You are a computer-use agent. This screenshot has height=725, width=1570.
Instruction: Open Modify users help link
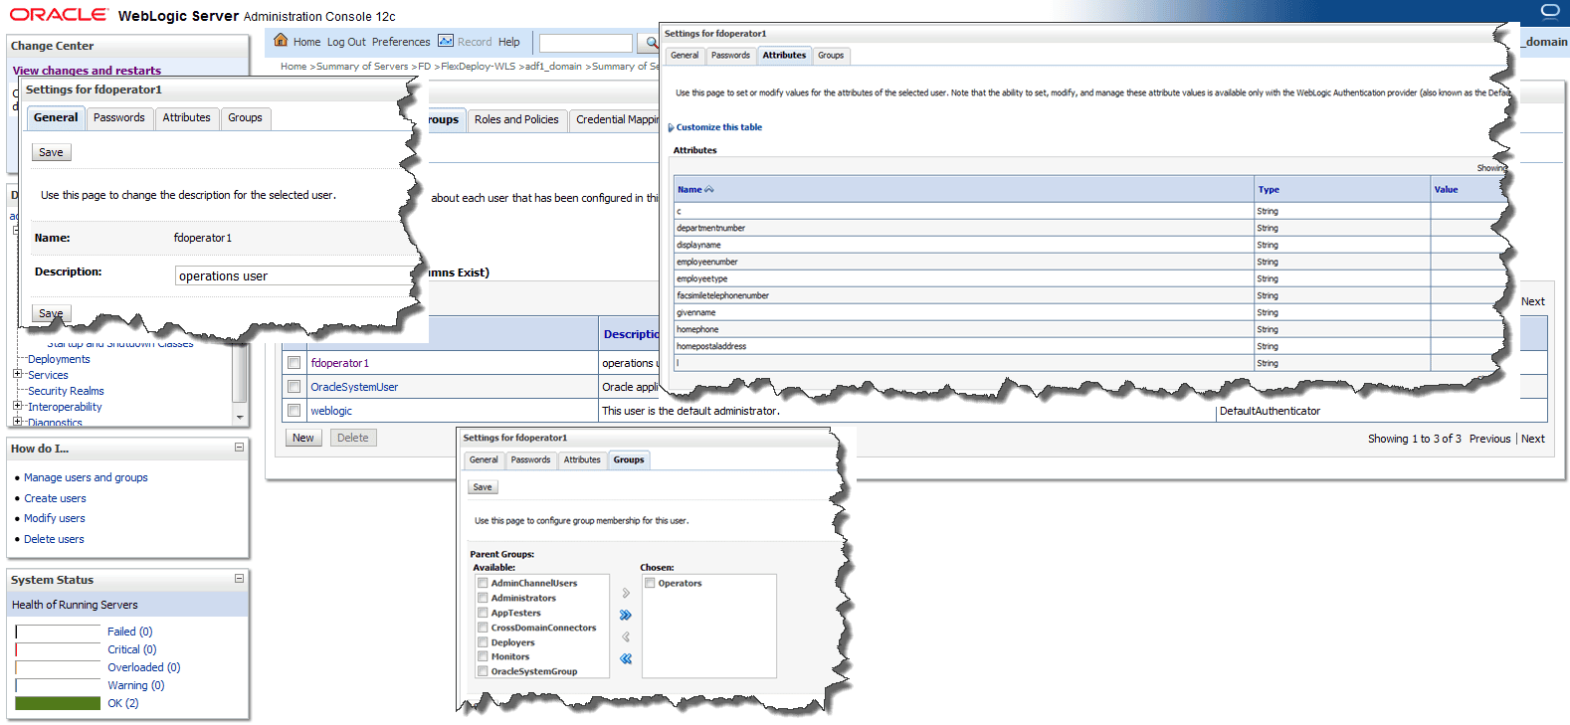click(55, 518)
